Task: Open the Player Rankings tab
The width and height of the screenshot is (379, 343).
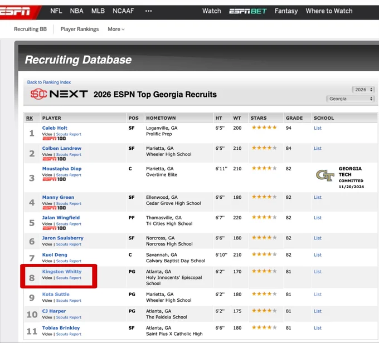Action: pyautogui.click(x=80, y=29)
